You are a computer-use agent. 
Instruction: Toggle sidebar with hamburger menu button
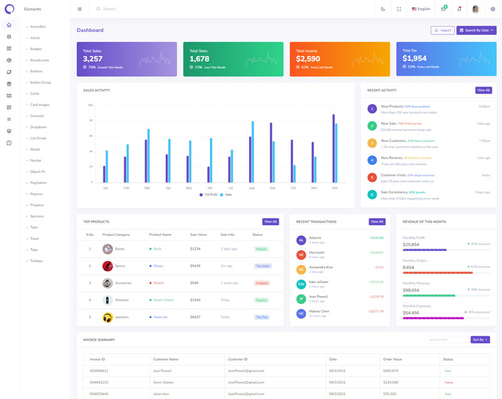coord(80,9)
